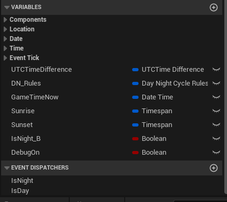Click the Timespan type pill of Sunrise

click(135, 111)
